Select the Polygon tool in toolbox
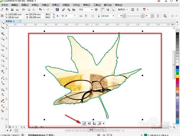This screenshot has width=180, height=136. (2, 65)
